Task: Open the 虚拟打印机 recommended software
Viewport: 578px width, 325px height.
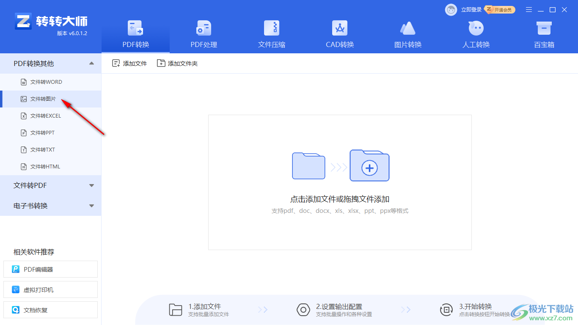Action: click(50, 289)
